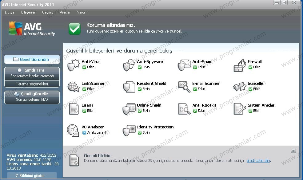This screenshot has height=180, width=303.
Task: Click the LinkScanner Etkin status checkmark
Action: (x=84, y=89)
